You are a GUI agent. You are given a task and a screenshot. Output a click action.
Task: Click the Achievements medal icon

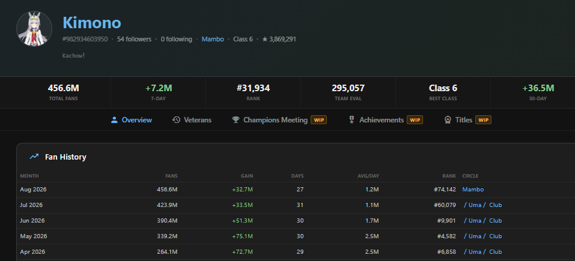click(x=351, y=120)
